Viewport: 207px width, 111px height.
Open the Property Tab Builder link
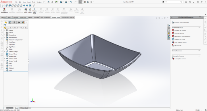[x=180, y=30]
